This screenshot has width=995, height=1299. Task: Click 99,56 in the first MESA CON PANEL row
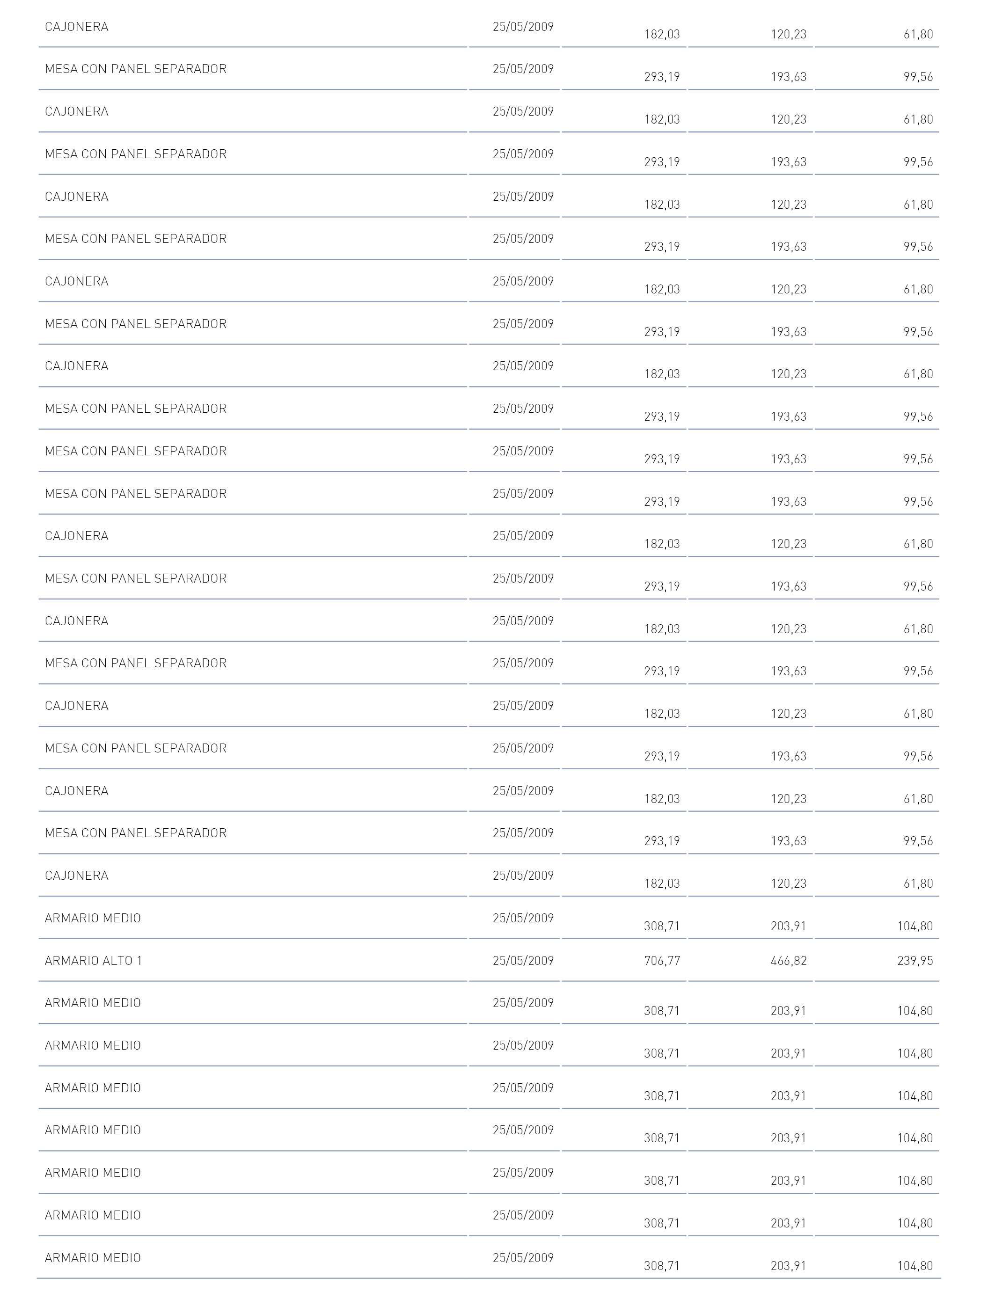[918, 77]
